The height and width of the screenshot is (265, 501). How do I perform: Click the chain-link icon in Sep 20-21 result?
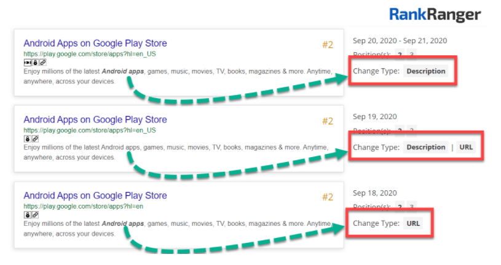click(43, 63)
